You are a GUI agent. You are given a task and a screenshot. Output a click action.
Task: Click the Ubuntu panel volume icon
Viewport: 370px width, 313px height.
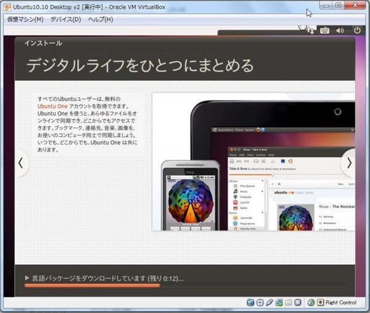(340, 30)
